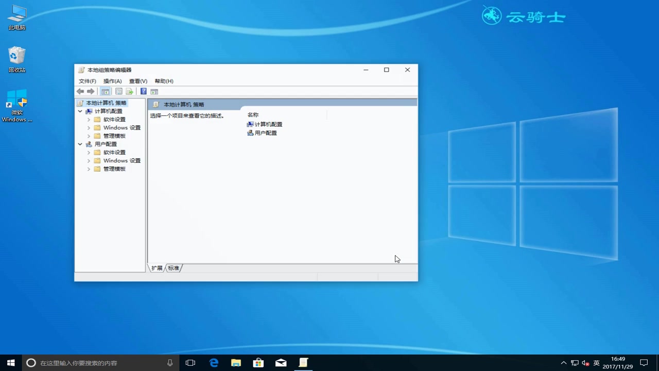Close the group policy editor window
Image resolution: width=659 pixels, height=371 pixels.
tap(407, 70)
